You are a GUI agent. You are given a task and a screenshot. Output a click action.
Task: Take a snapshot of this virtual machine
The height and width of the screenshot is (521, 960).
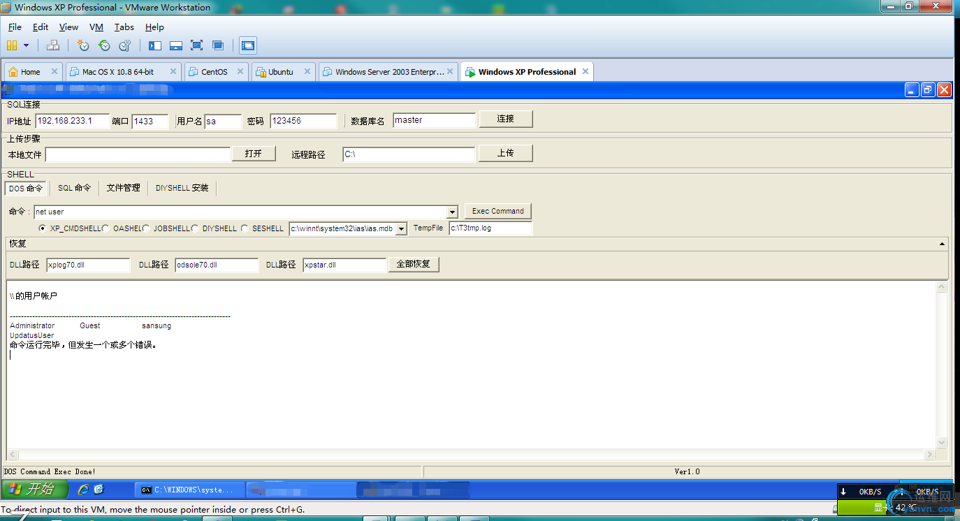pyautogui.click(x=83, y=45)
